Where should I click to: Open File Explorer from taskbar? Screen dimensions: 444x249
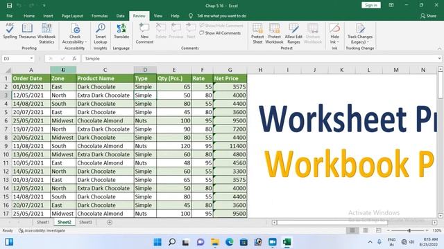(x=215, y=242)
